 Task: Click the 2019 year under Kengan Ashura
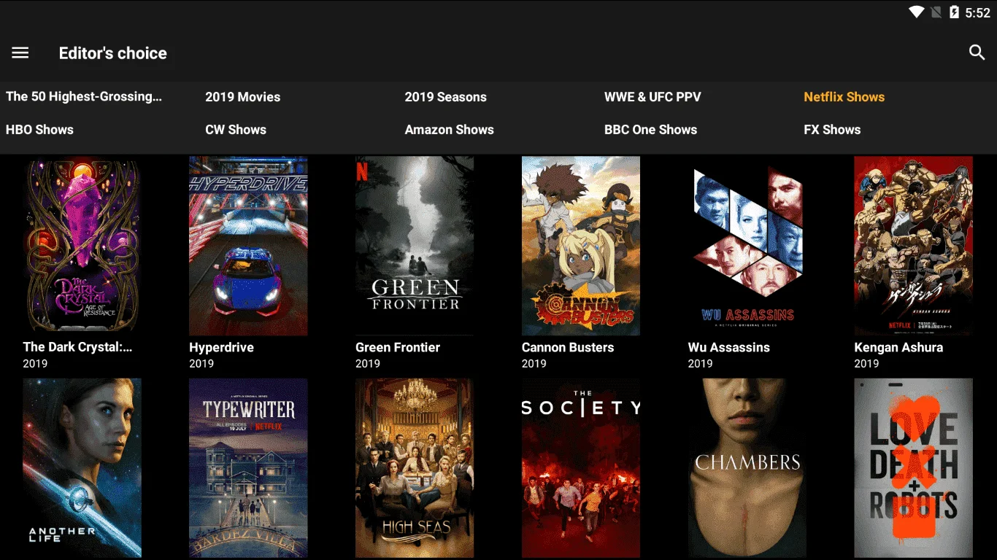[x=867, y=363]
